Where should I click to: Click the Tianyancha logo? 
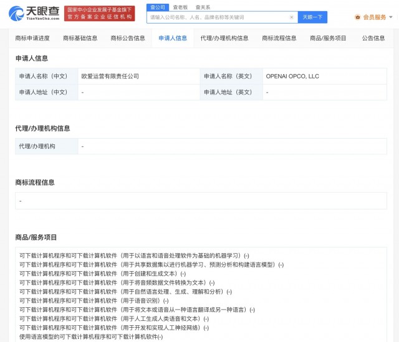(34, 14)
